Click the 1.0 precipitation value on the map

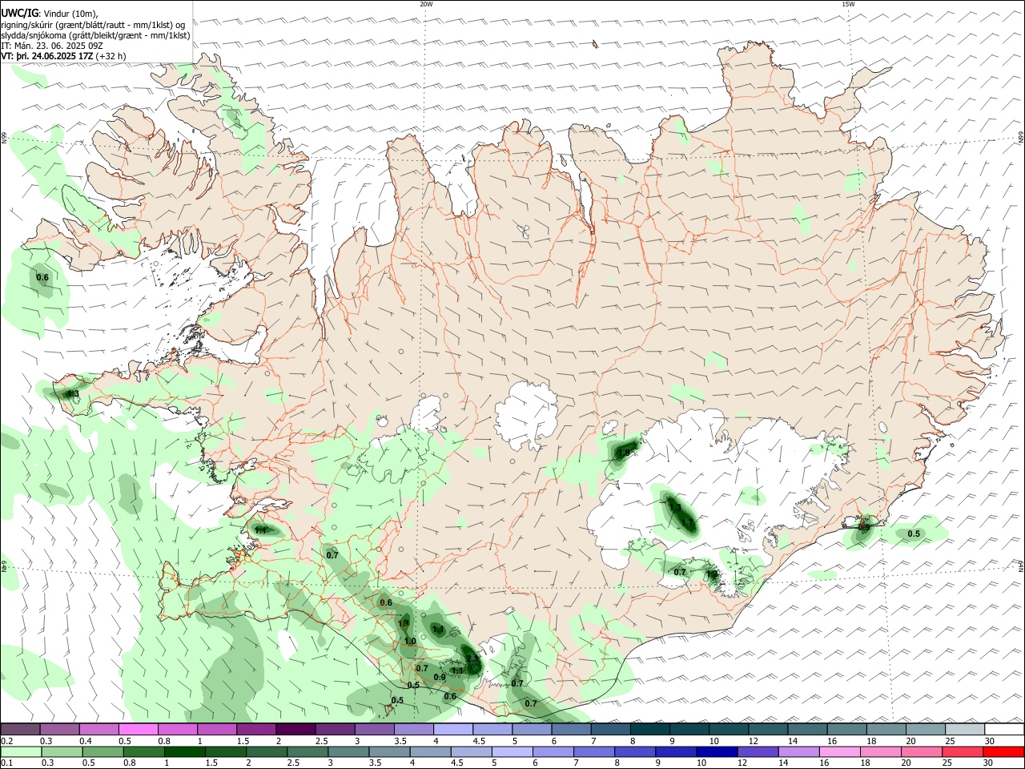[410, 641]
